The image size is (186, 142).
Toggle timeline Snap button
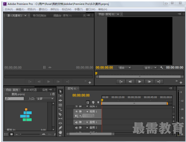pyautogui.click(x=88, y=102)
